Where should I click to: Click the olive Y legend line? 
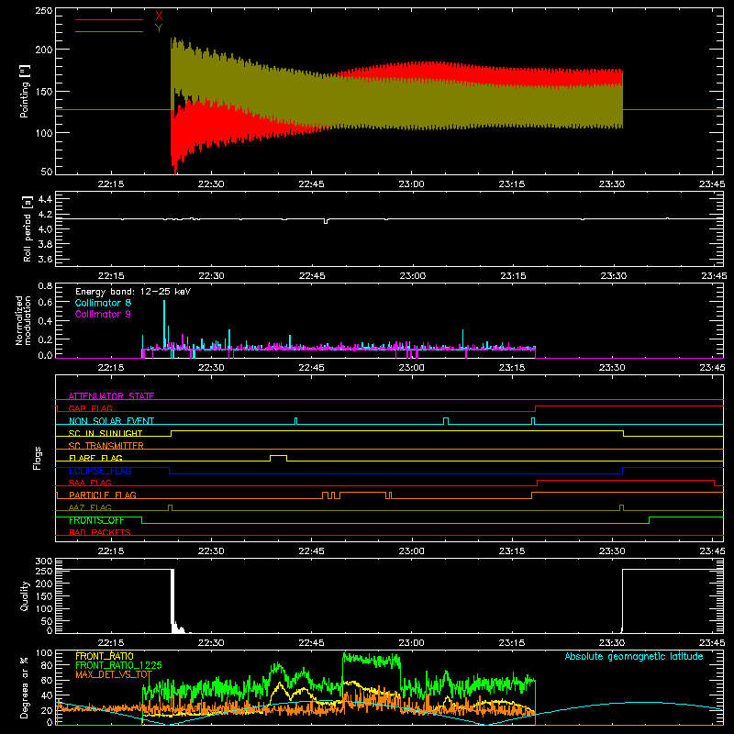tap(109, 31)
